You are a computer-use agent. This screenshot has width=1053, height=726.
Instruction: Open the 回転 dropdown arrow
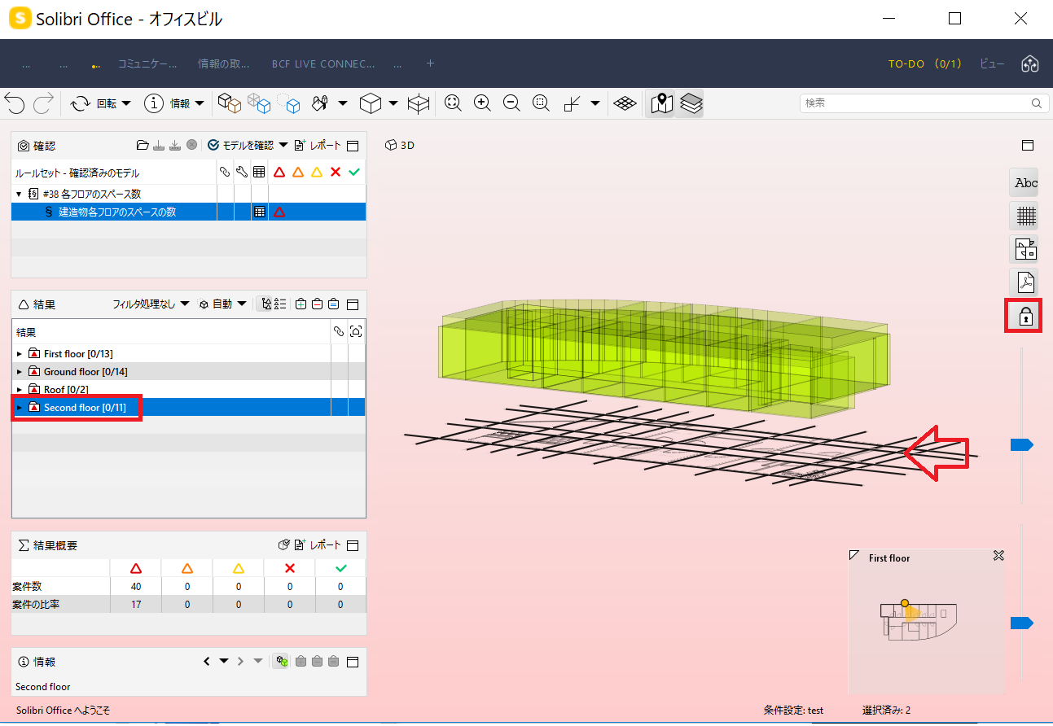tap(126, 103)
